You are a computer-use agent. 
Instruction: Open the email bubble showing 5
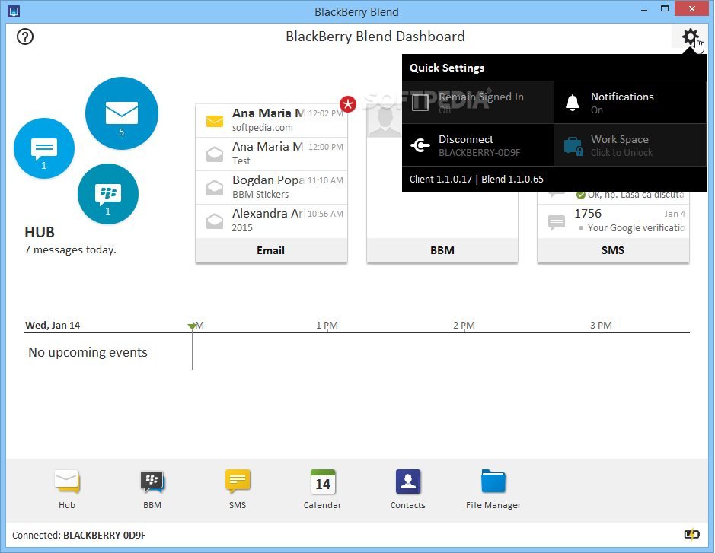pyautogui.click(x=122, y=113)
